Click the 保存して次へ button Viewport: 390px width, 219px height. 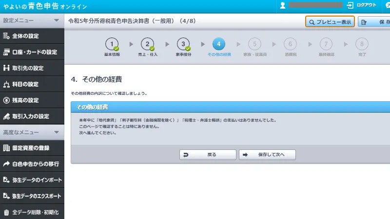point(267,155)
